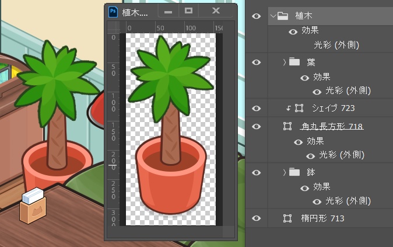Click 効果 label under 鉢 group

pos(321,187)
